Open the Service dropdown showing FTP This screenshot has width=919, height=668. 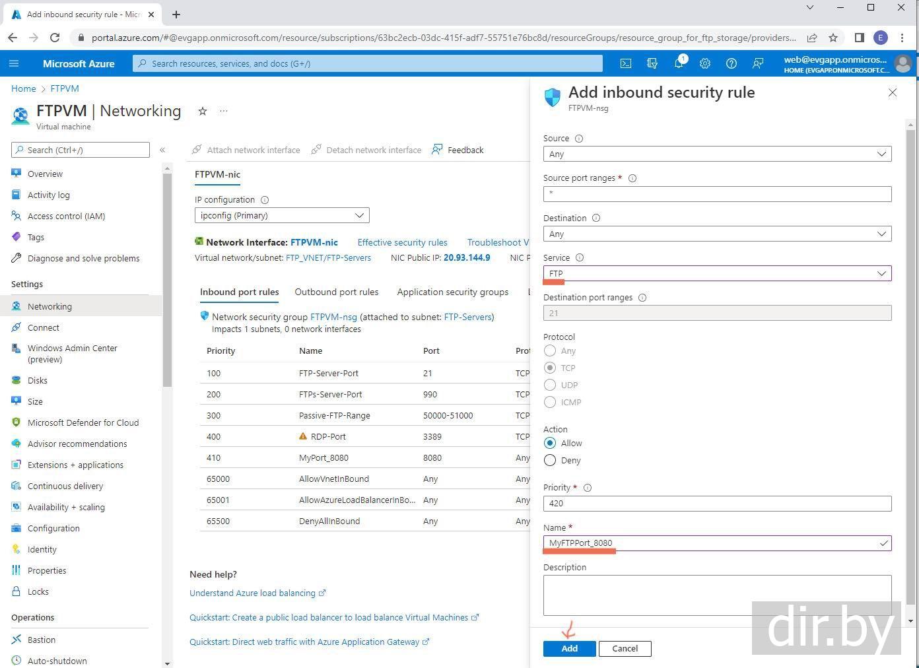point(717,273)
